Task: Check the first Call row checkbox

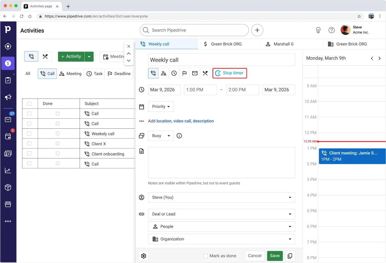Action: (x=30, y=113)
